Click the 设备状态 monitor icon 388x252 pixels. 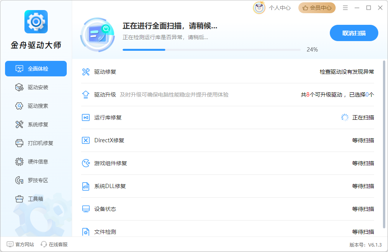point(86,209)
